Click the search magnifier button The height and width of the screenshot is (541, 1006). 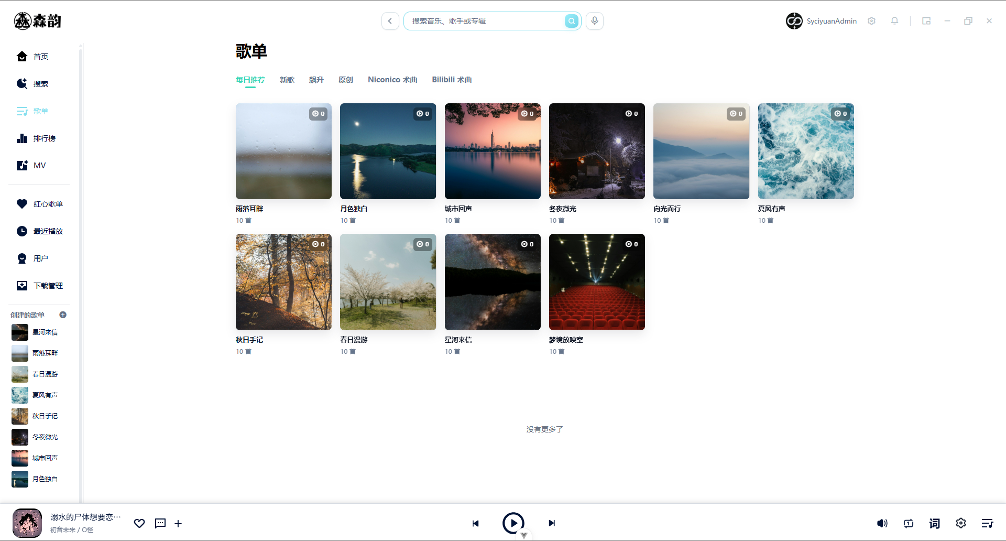click(x=572, y=21)
